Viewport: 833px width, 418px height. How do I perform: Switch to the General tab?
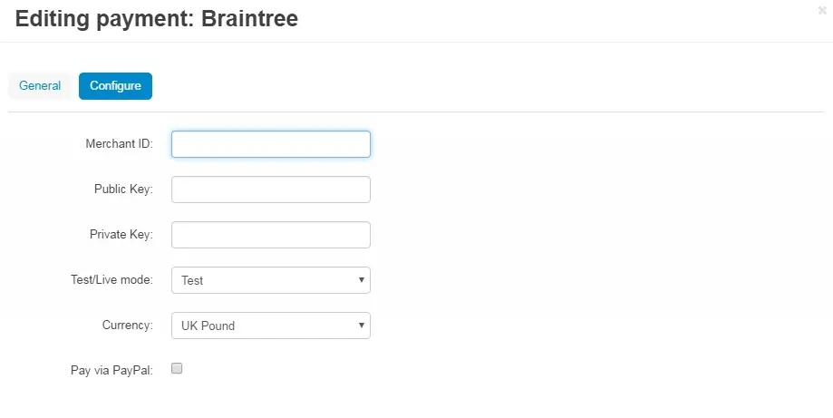pyautogui.click(x=40, y=86)
